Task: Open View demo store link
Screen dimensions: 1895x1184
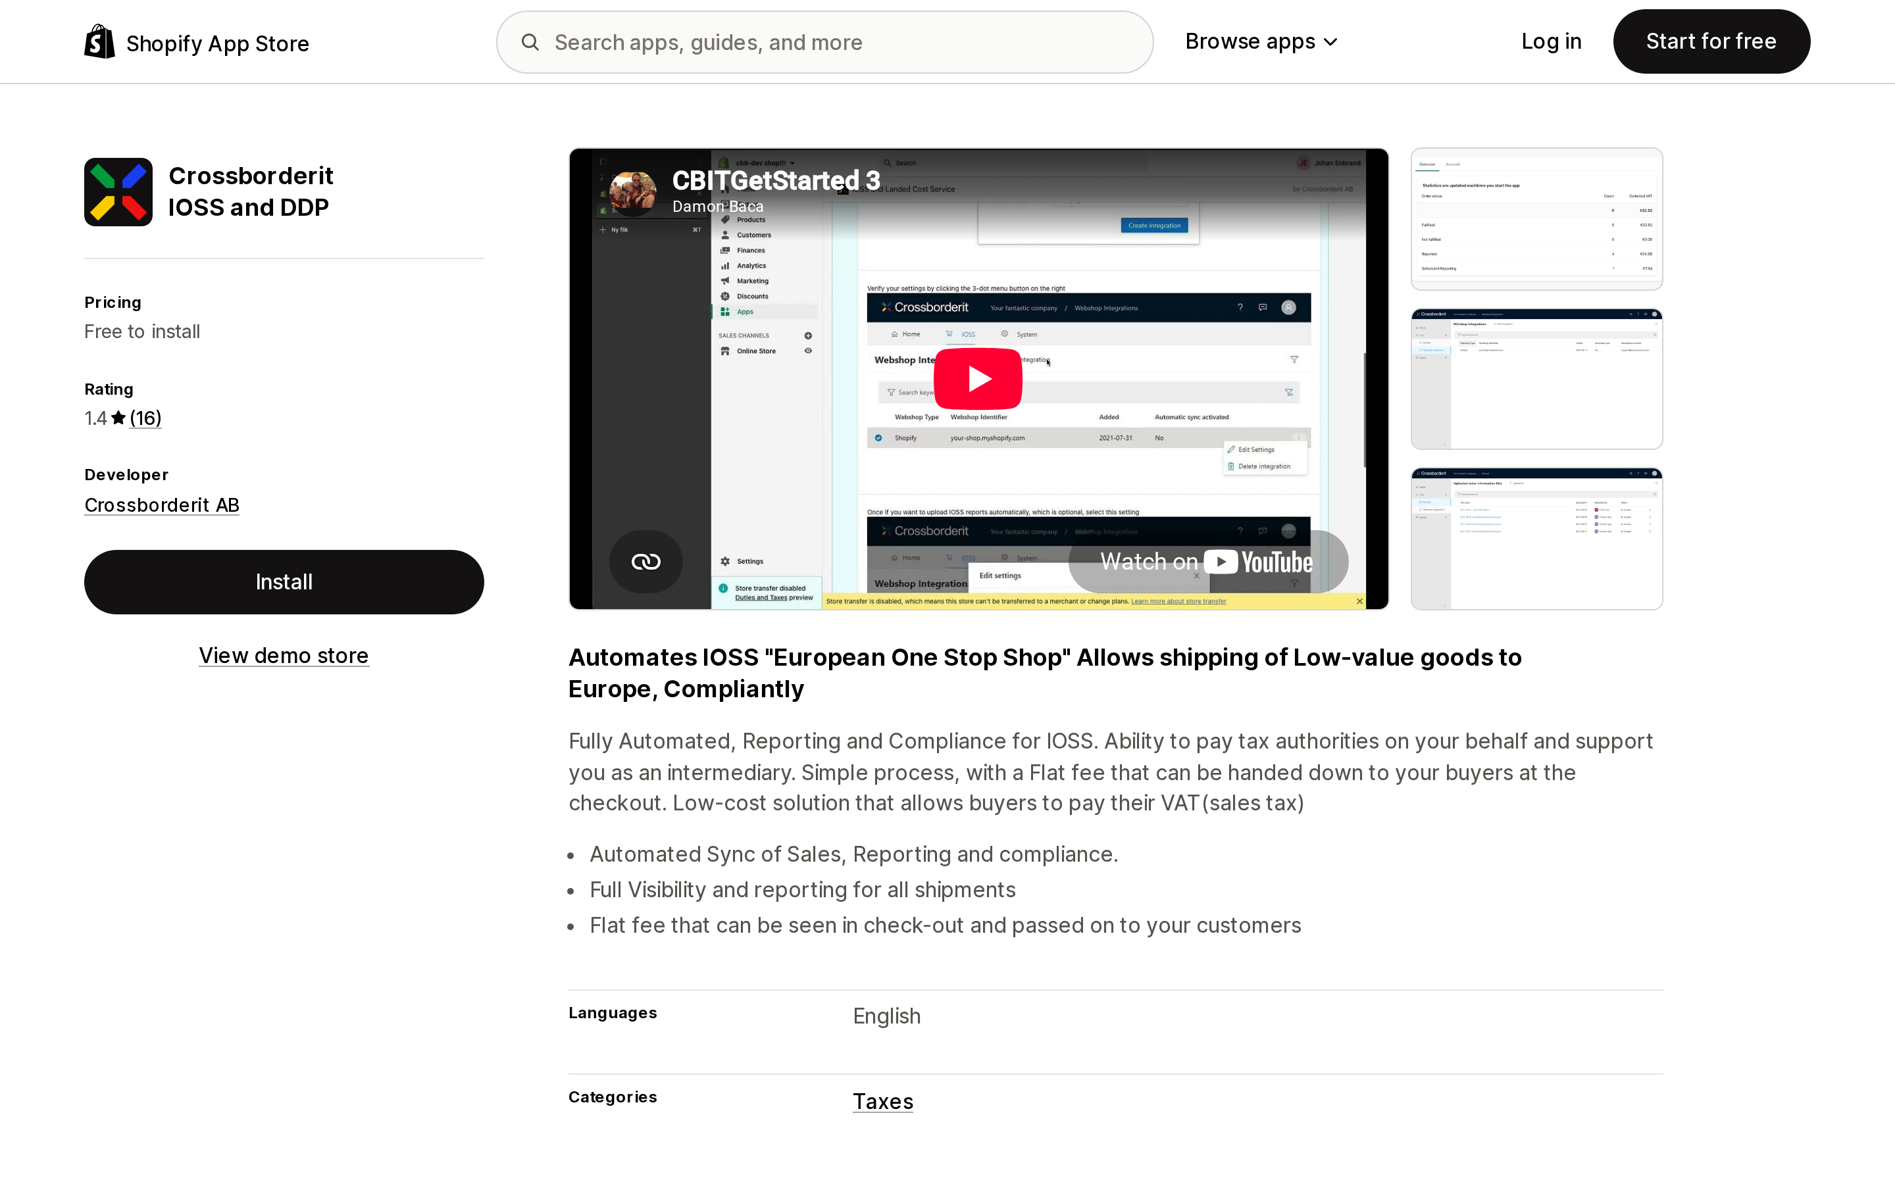Action: [x=284, y=655]
